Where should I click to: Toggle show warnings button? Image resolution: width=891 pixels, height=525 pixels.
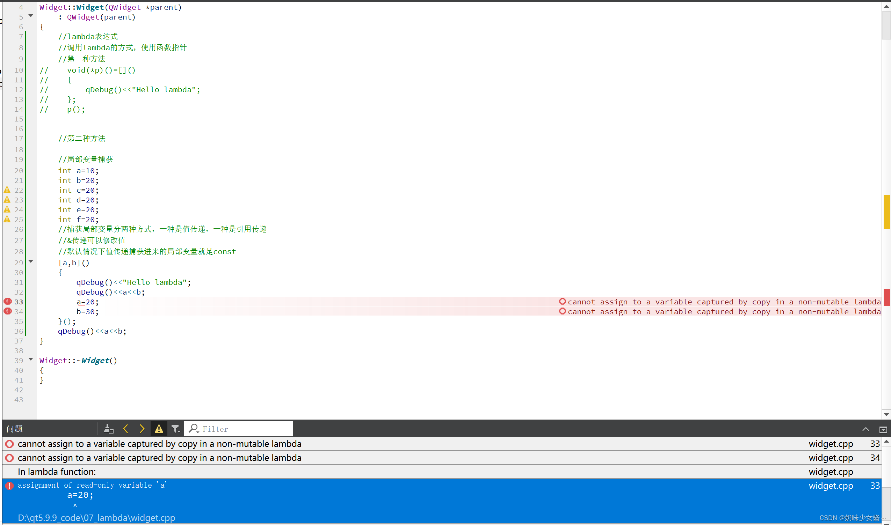(159, 429)
